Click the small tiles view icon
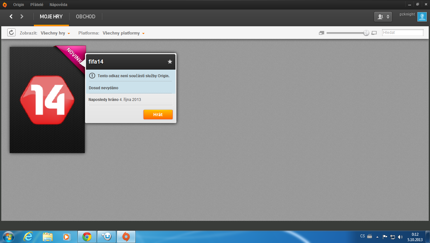The image size is (430, 243). point(322,33)
